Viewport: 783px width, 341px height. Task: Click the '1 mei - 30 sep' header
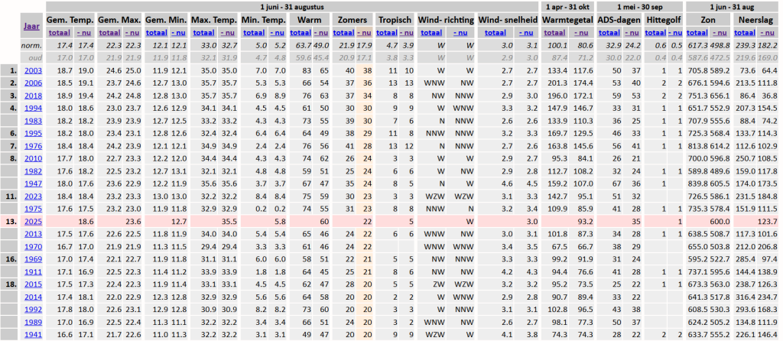[x=639, y=7]
